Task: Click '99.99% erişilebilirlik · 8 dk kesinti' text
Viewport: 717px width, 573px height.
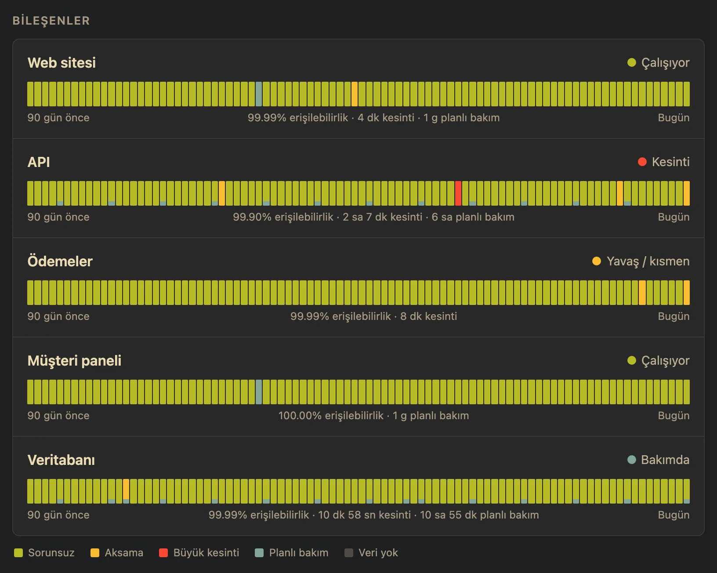Action: 374,316
